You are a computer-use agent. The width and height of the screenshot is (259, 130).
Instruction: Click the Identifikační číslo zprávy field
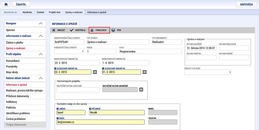pyautogui.click(x=69, y=42)
